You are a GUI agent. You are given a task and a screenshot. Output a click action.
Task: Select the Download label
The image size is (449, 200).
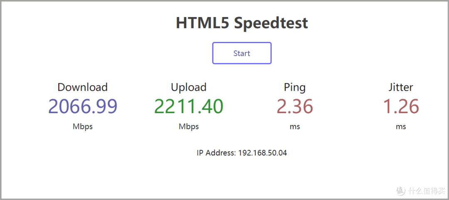82,87
